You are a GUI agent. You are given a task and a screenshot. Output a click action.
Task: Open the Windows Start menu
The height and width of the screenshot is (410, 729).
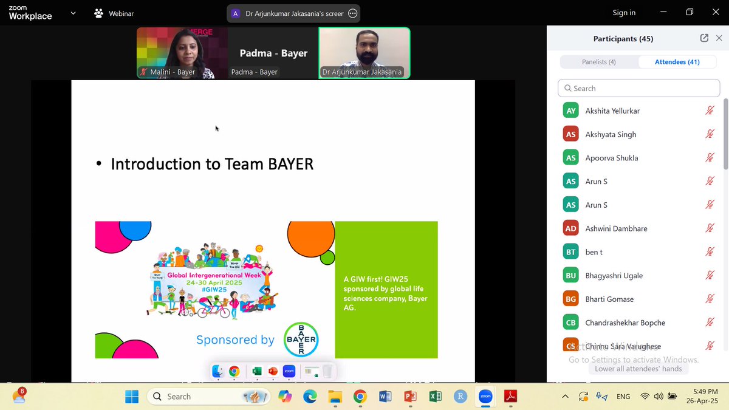point(132,397)
